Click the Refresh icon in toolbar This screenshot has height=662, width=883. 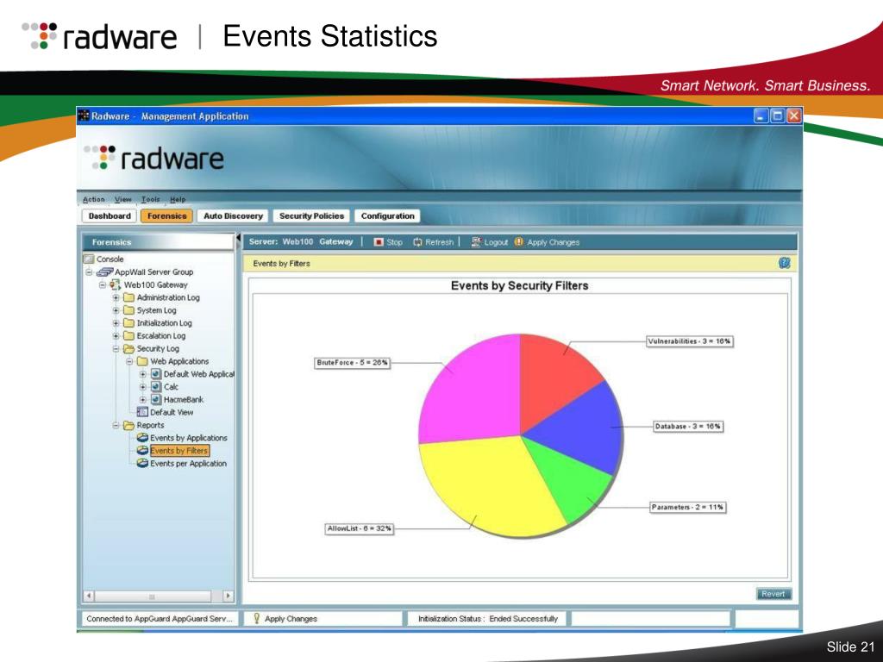[417, 242]
